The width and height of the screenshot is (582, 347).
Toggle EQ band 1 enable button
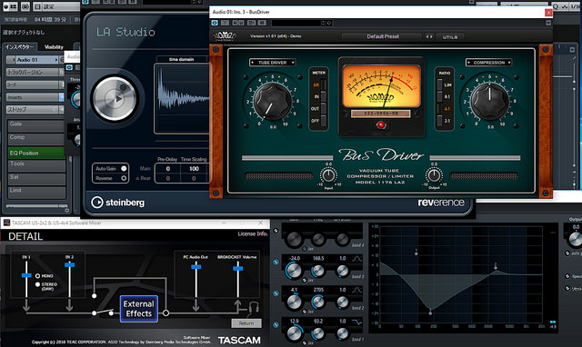[x=276, y=325]
